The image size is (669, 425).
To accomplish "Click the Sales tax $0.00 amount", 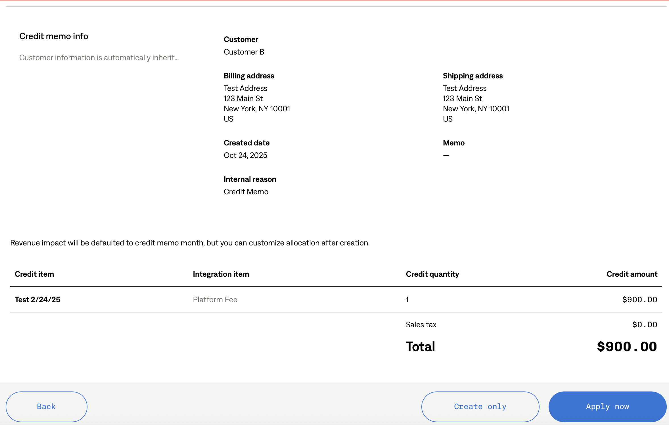I will [645, 325].
